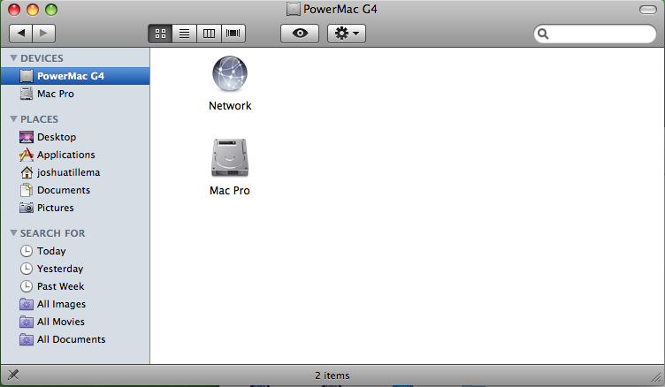
Task: Select the Mac Pro hard drive icon
Action: [230, 157]
